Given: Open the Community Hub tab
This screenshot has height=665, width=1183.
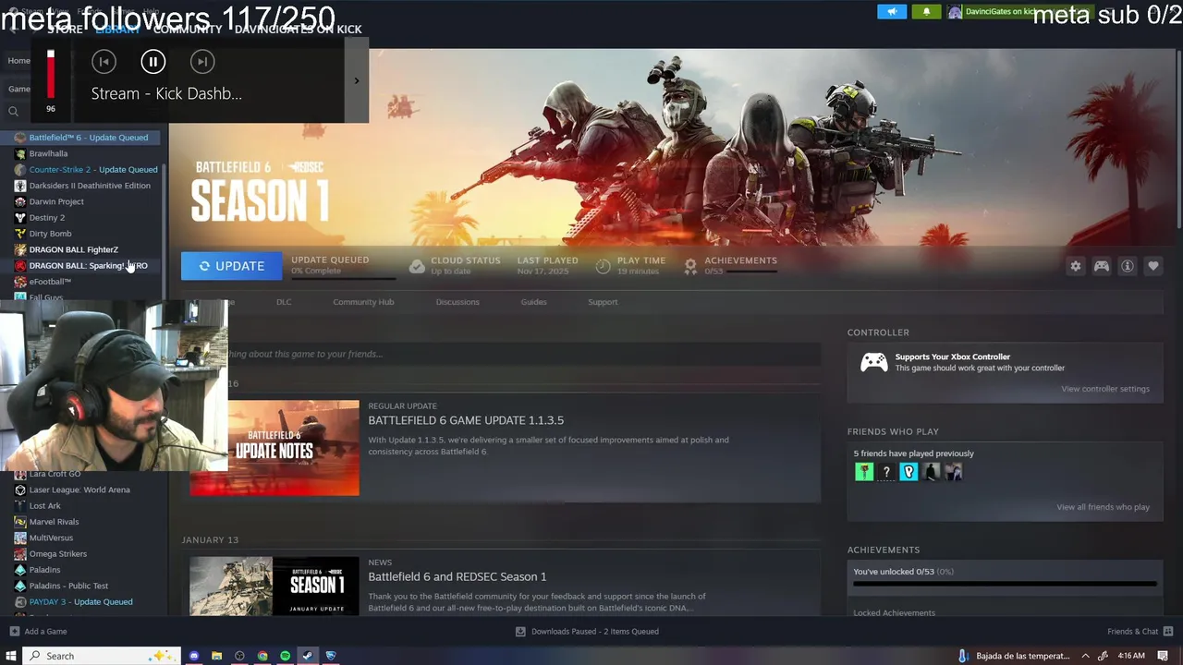Looking at the screenshot, I should tap(363, 302).
